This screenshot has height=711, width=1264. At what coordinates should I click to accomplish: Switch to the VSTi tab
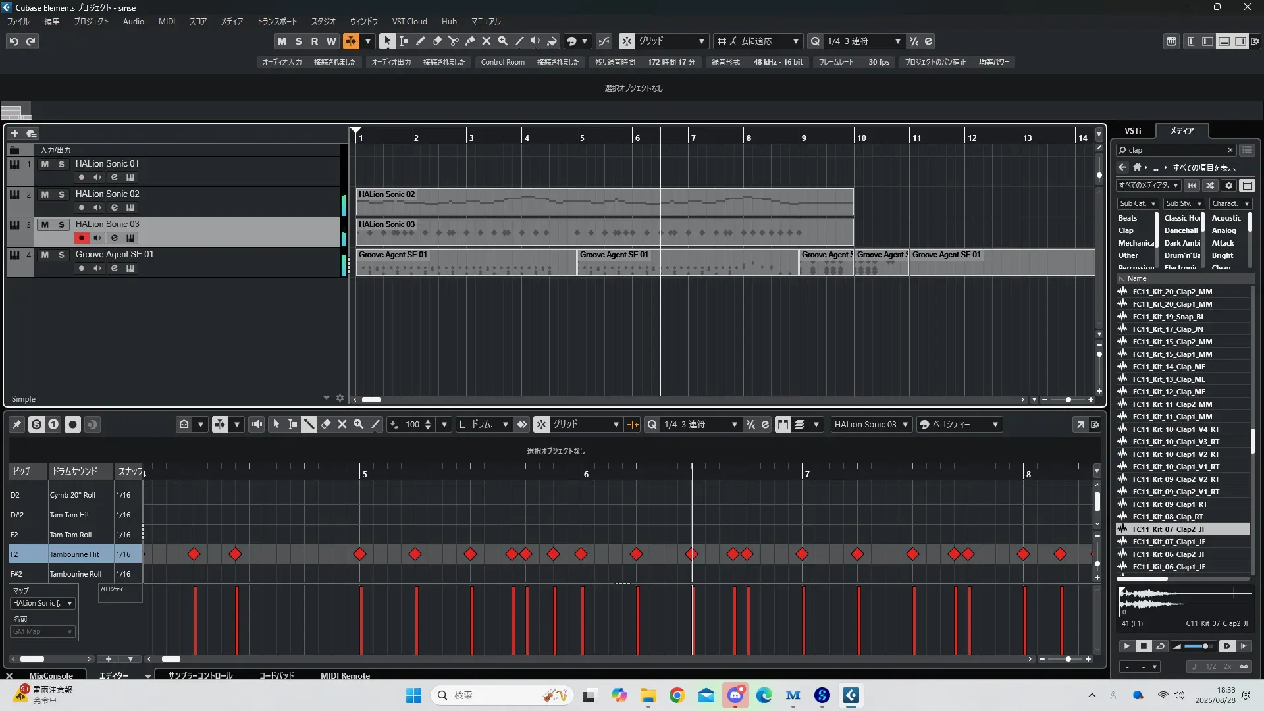pos(1132,131)
